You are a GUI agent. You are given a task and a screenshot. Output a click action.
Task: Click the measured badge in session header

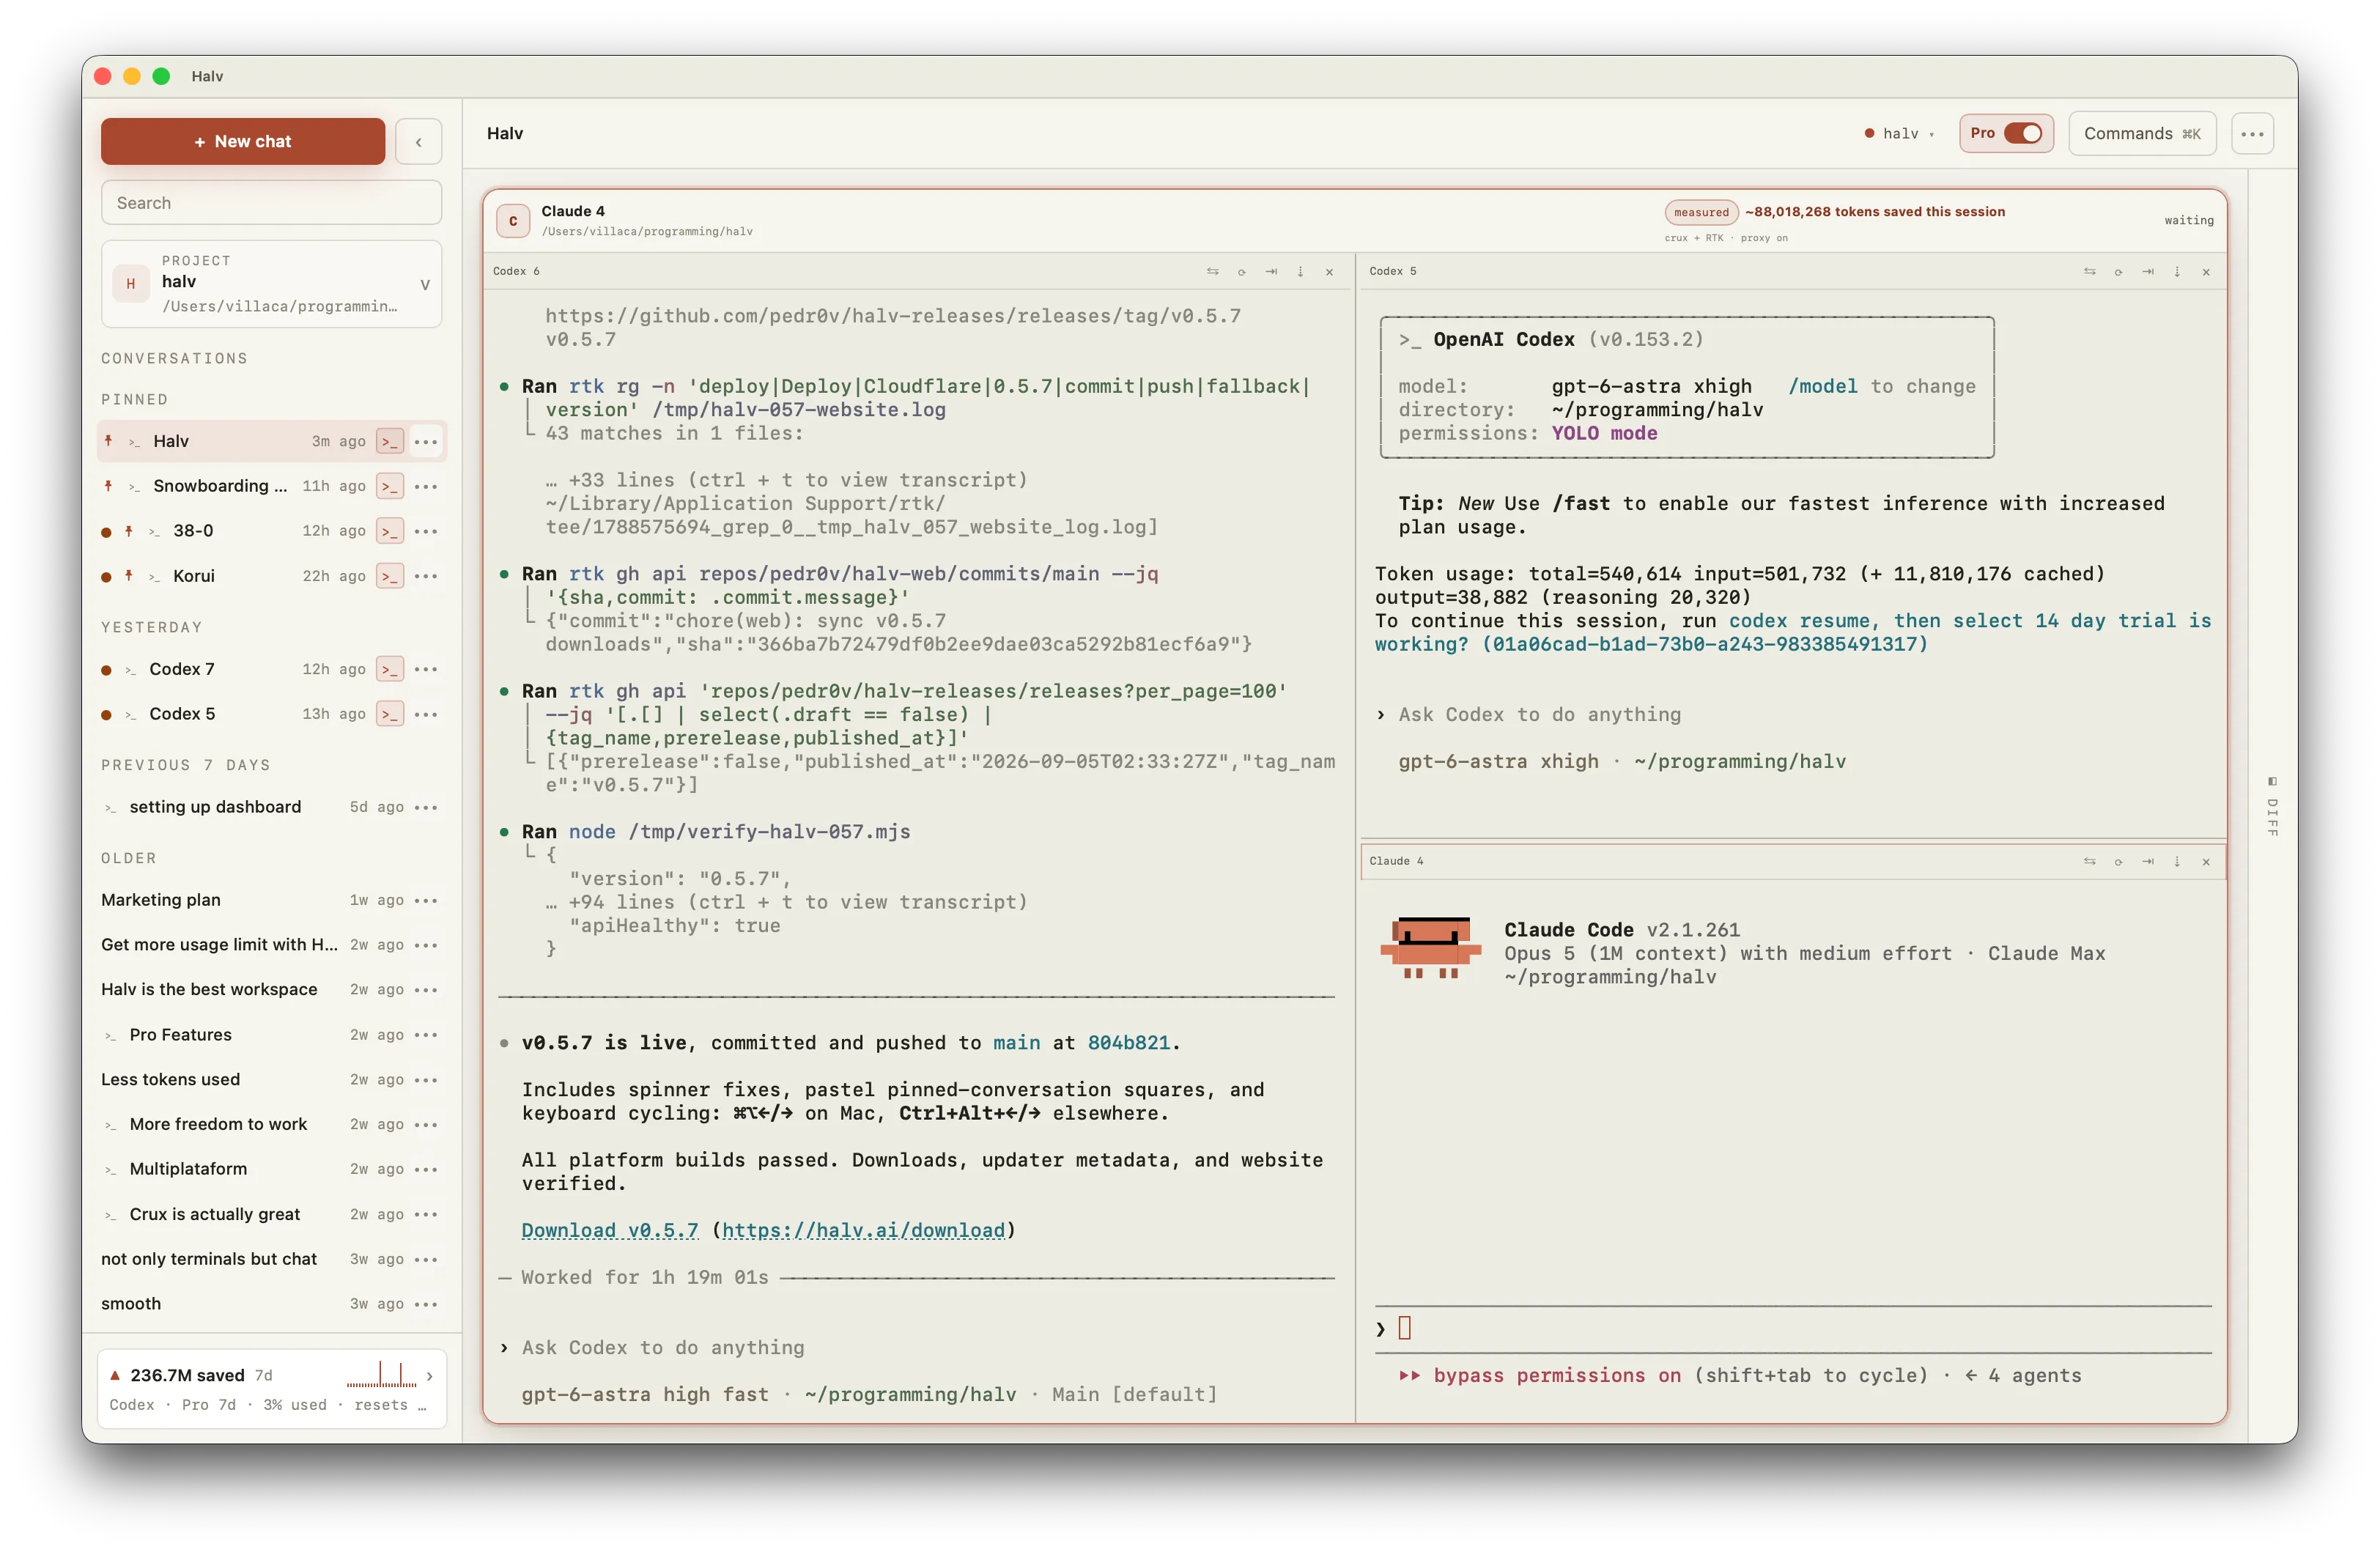click(1701, 212)
